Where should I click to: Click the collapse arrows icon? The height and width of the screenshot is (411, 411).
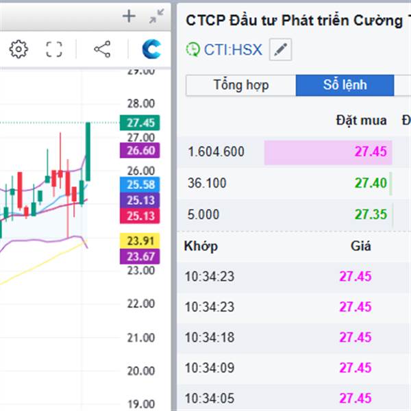pyautogui.click(x=156, y=16)
